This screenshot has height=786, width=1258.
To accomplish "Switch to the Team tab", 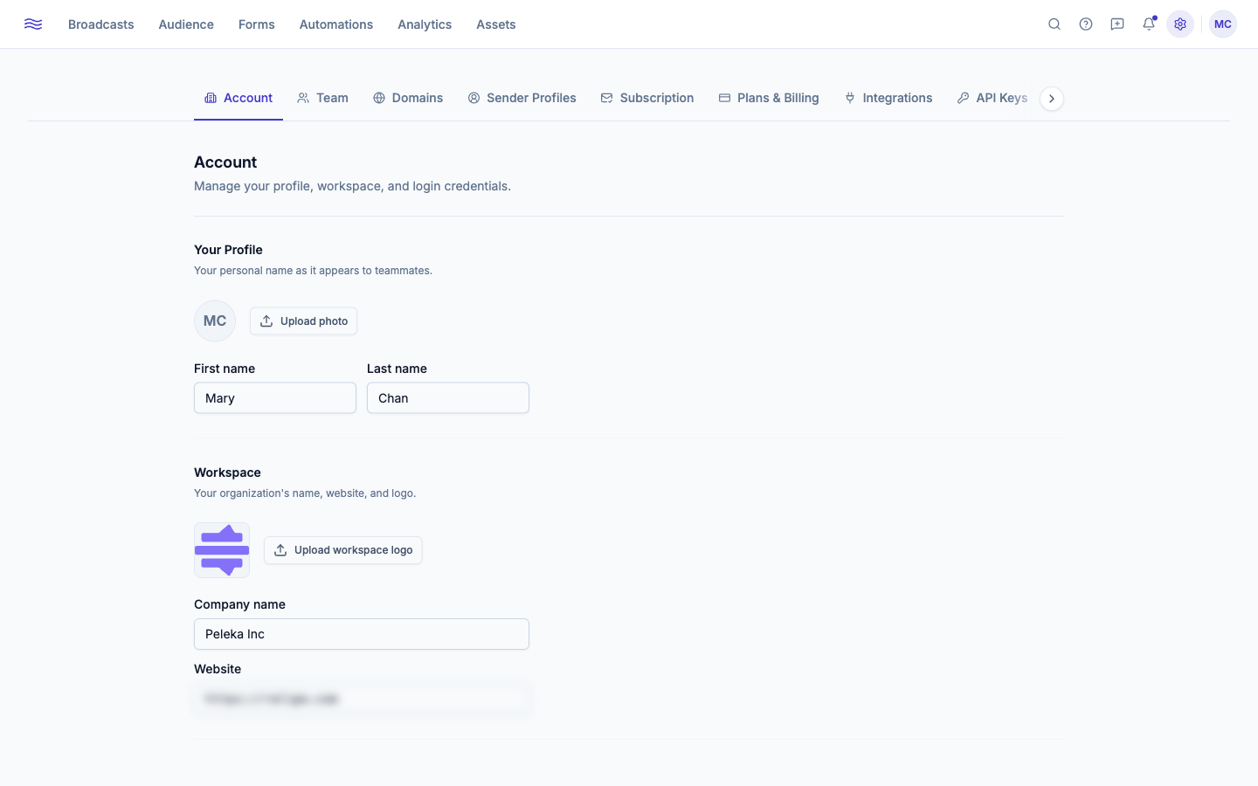I will (322, 98).
